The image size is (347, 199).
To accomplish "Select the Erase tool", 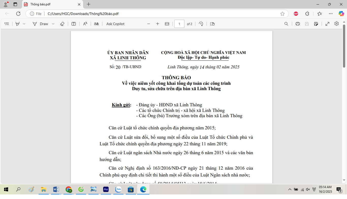I will [x=62, y=24].
